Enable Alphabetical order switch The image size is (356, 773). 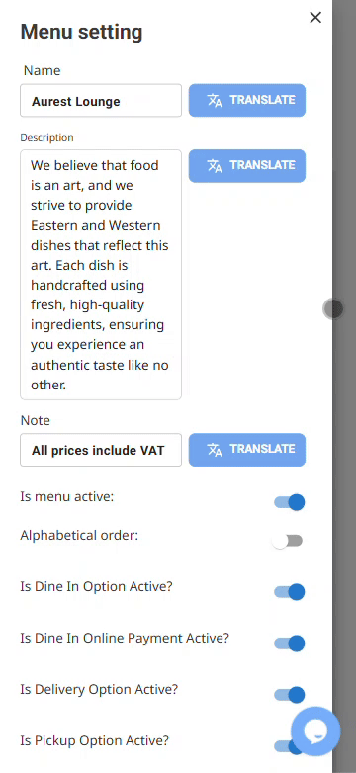pos(288,541)
